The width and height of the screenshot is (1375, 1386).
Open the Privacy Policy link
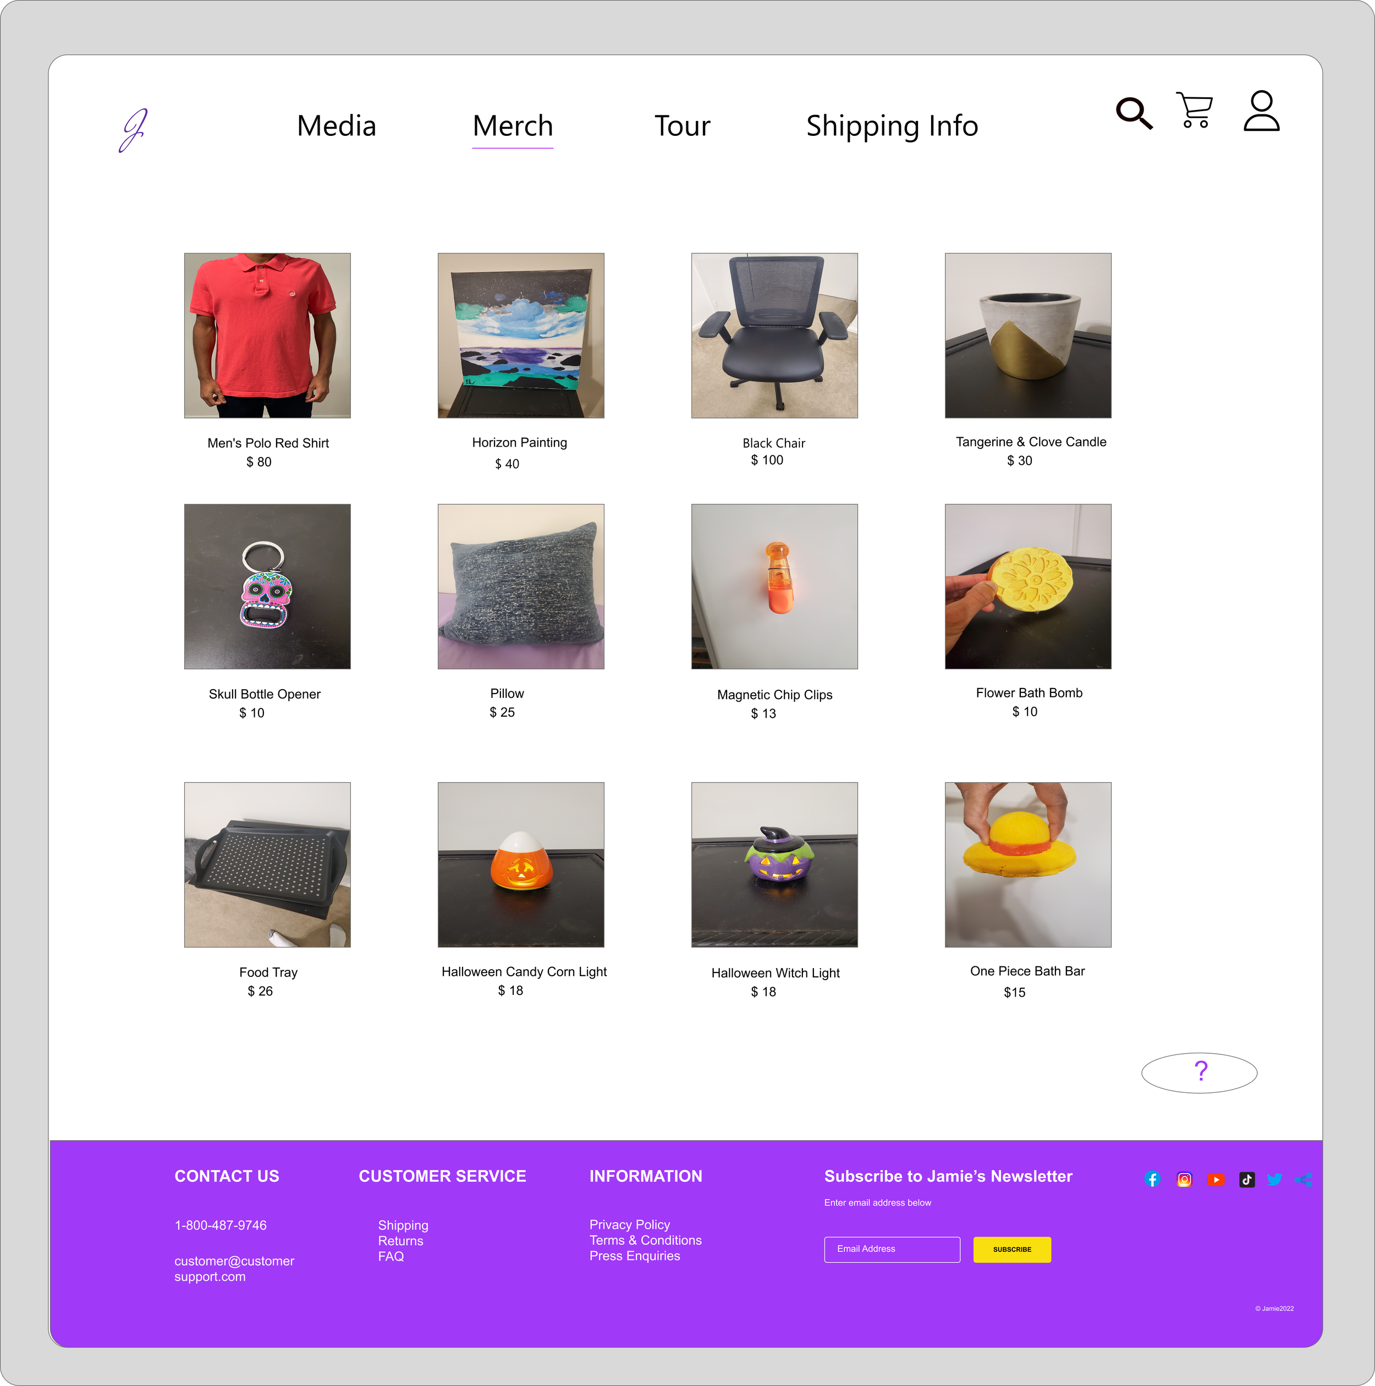630,1224
